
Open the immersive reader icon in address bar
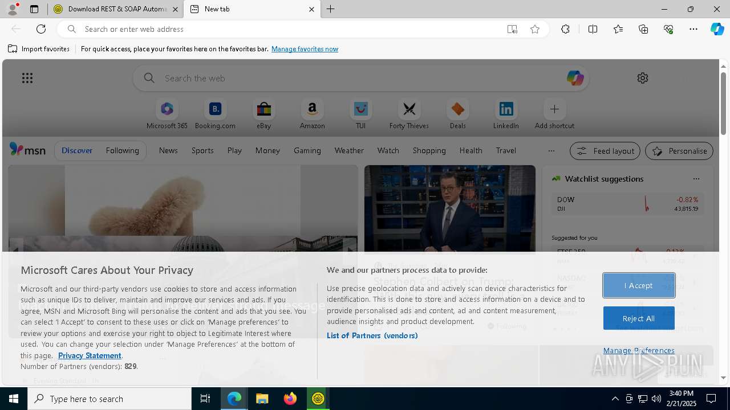(512, 29)
